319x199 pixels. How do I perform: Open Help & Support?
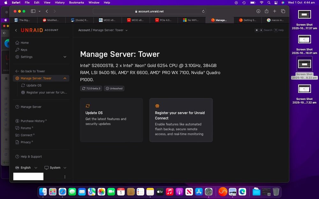[x=28, y=157]
